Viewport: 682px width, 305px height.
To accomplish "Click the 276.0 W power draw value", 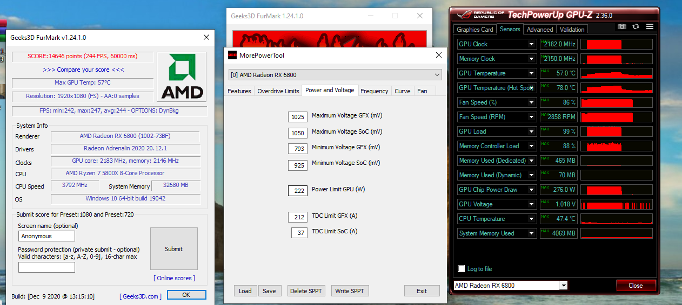I will click(x=559, y=190).
